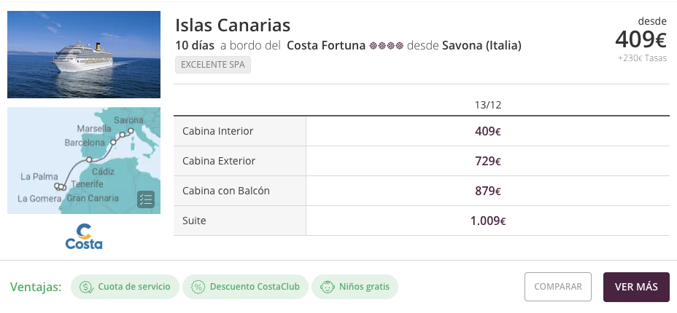Click the Niños gratis child face icon
The image size is (677, 313).
(x=327, y=287)
